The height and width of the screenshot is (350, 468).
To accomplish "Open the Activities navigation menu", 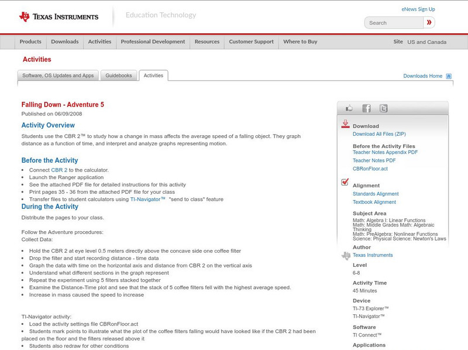I will [99, 42].
